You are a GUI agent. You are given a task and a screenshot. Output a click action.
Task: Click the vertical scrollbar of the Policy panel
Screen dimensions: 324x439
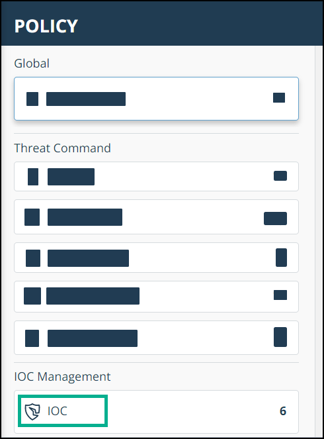[319, 241]
